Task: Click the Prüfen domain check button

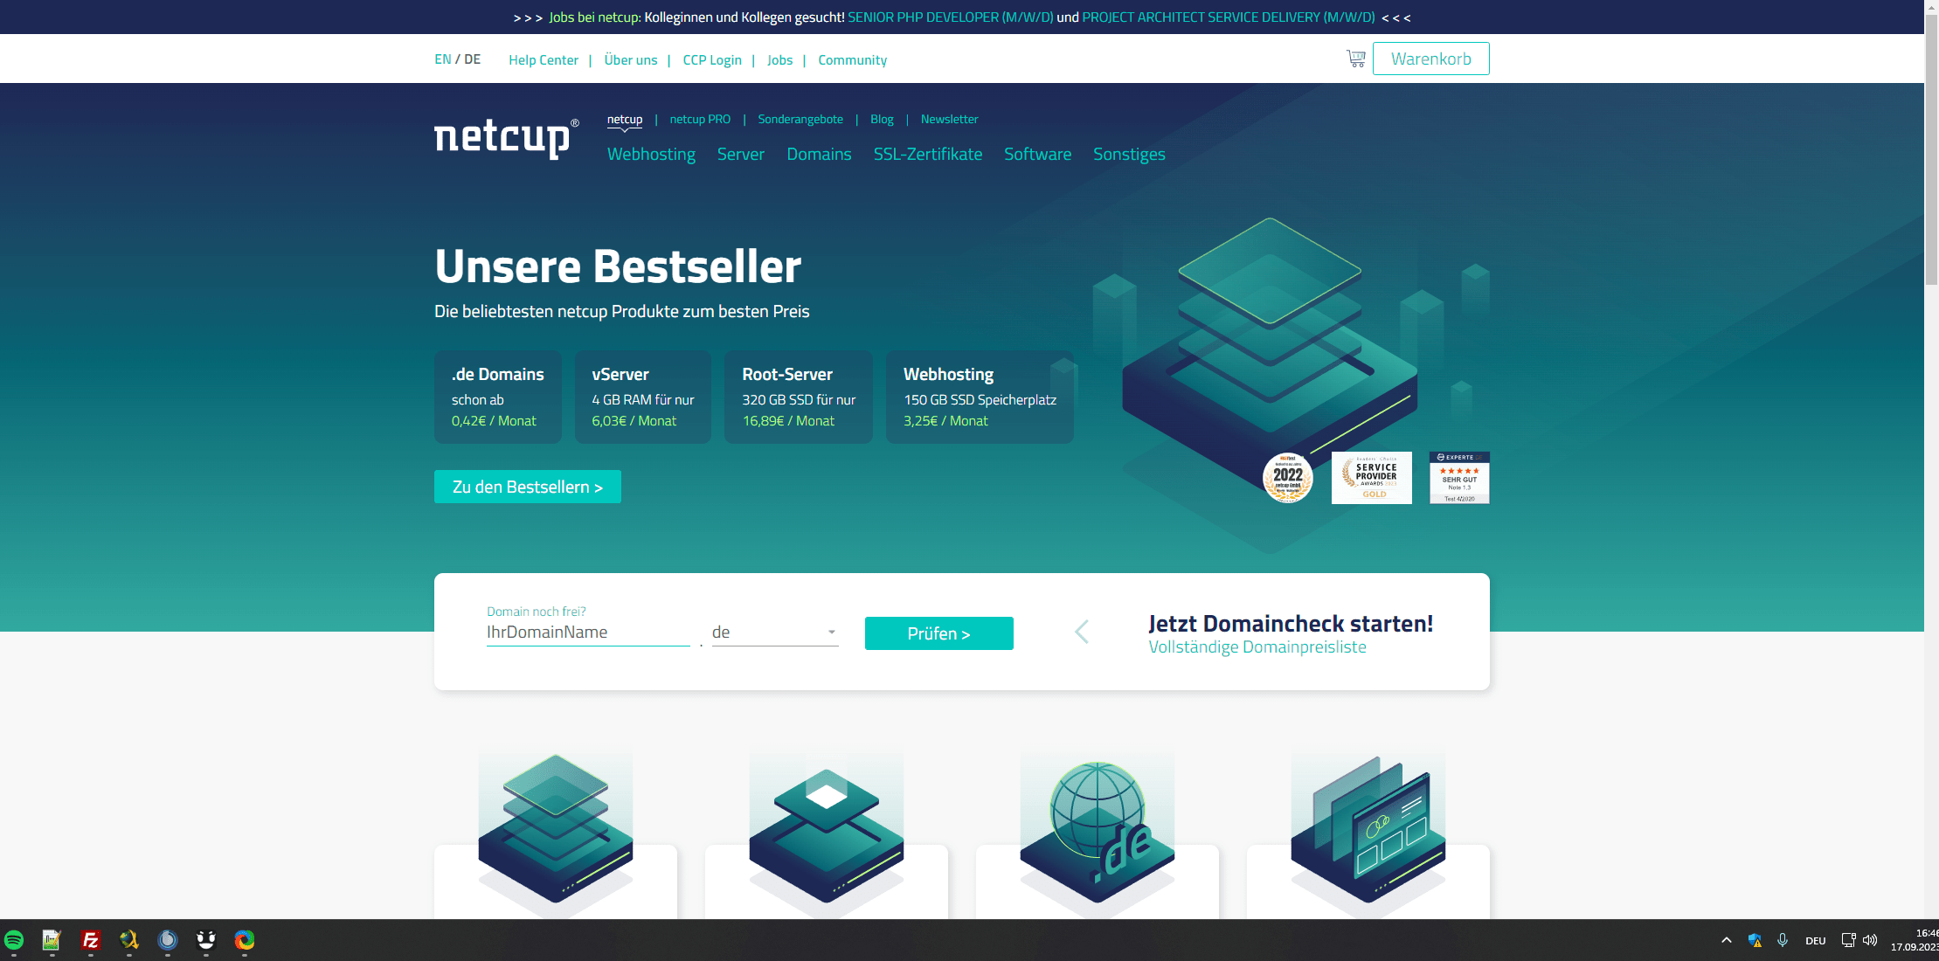Action: [939, 633]
